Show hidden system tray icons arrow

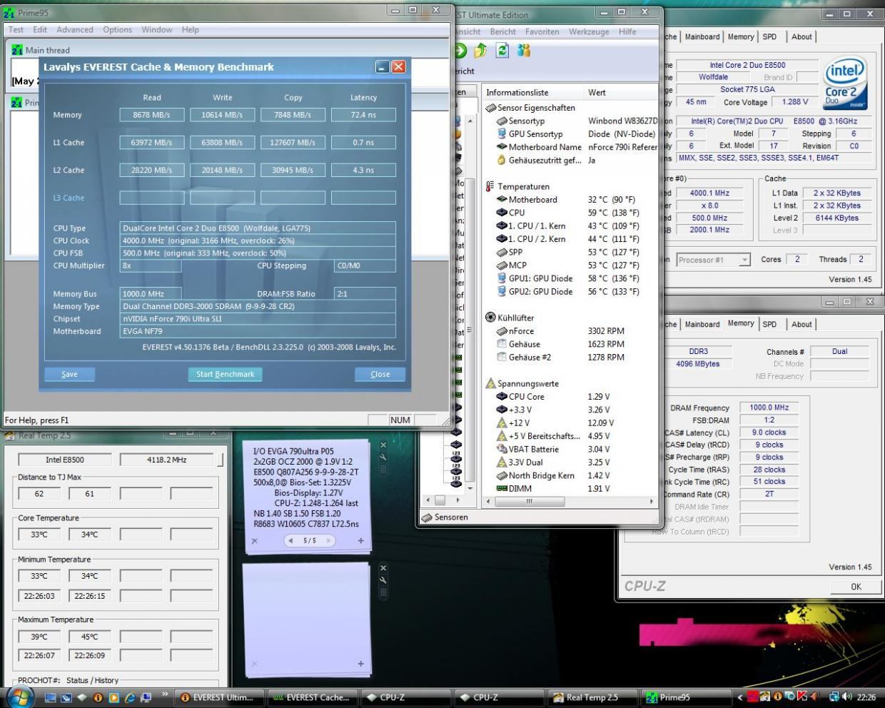739,697
